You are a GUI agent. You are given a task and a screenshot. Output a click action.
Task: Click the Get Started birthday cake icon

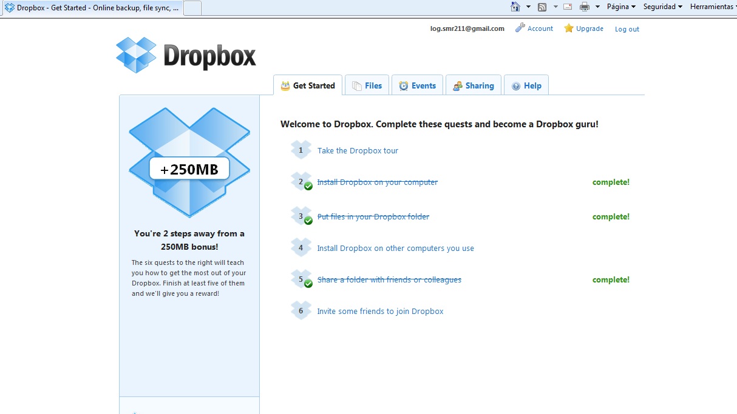click(284, 85)
